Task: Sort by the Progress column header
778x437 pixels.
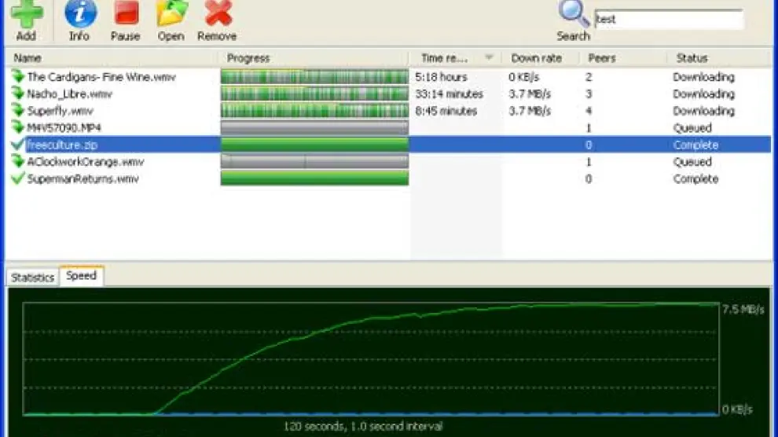Action: pyautogui.click(x=248, y=58)
